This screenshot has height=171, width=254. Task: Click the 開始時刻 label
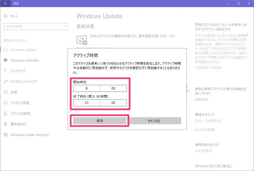coord(80,82)
